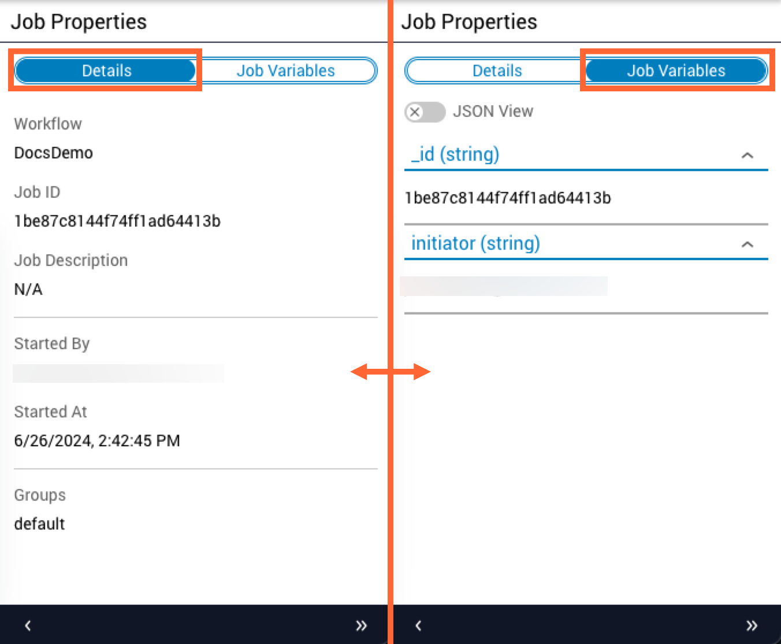
Task: Click the back arrow in right panel footer
Action: [x=418, y=625]
